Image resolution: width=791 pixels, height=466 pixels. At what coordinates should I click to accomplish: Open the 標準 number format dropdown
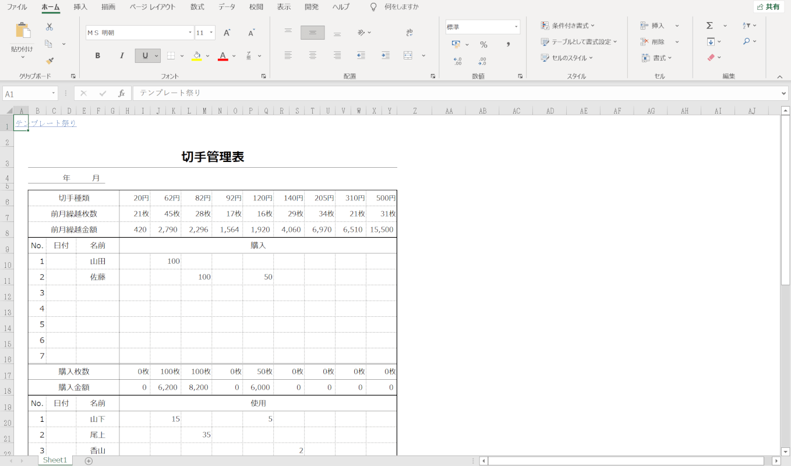(x=516, y=27)
